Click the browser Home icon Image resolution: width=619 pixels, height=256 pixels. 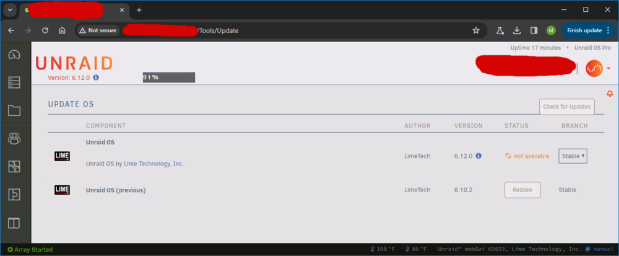[x=62, y=30]
